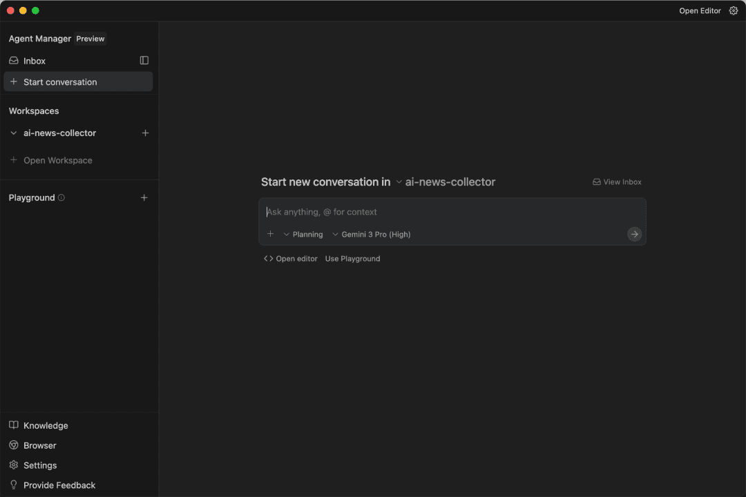Click the settings gear icon in title bar

pos(734,11)
